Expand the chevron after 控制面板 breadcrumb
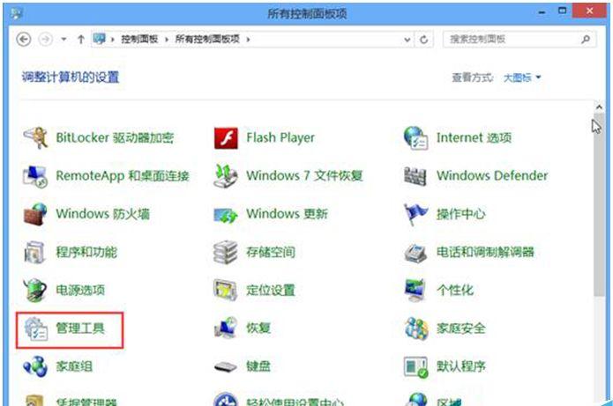 coord(167,40)
